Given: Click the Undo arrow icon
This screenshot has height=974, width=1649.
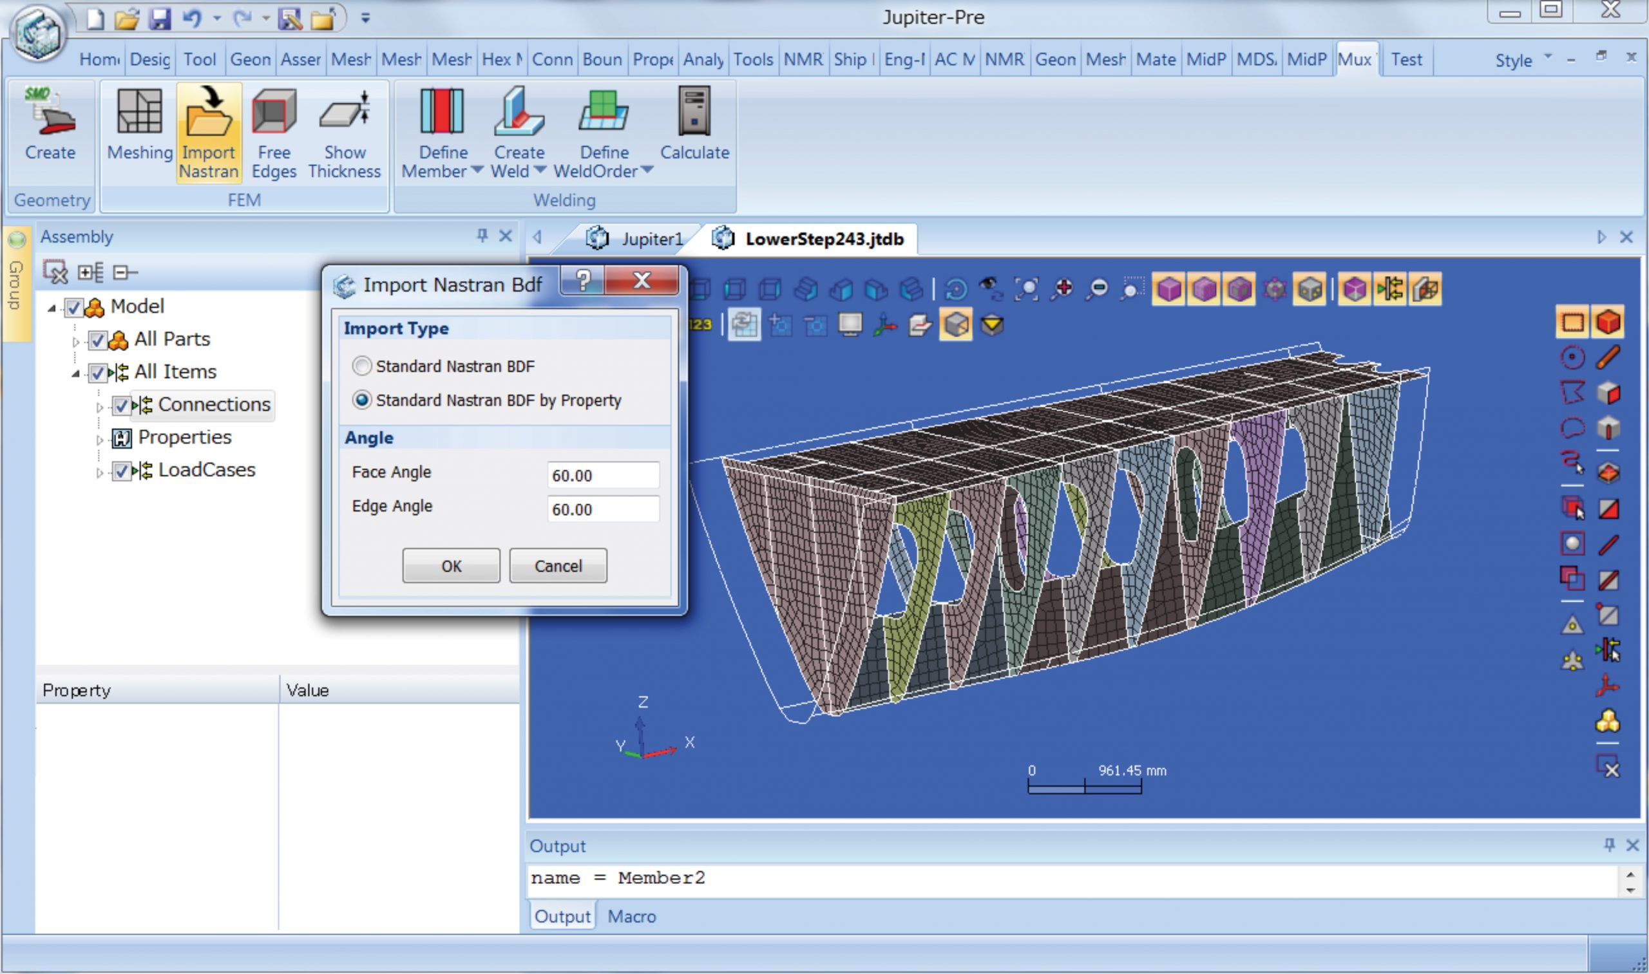Looking at the screenshot, I should [192, 19].
